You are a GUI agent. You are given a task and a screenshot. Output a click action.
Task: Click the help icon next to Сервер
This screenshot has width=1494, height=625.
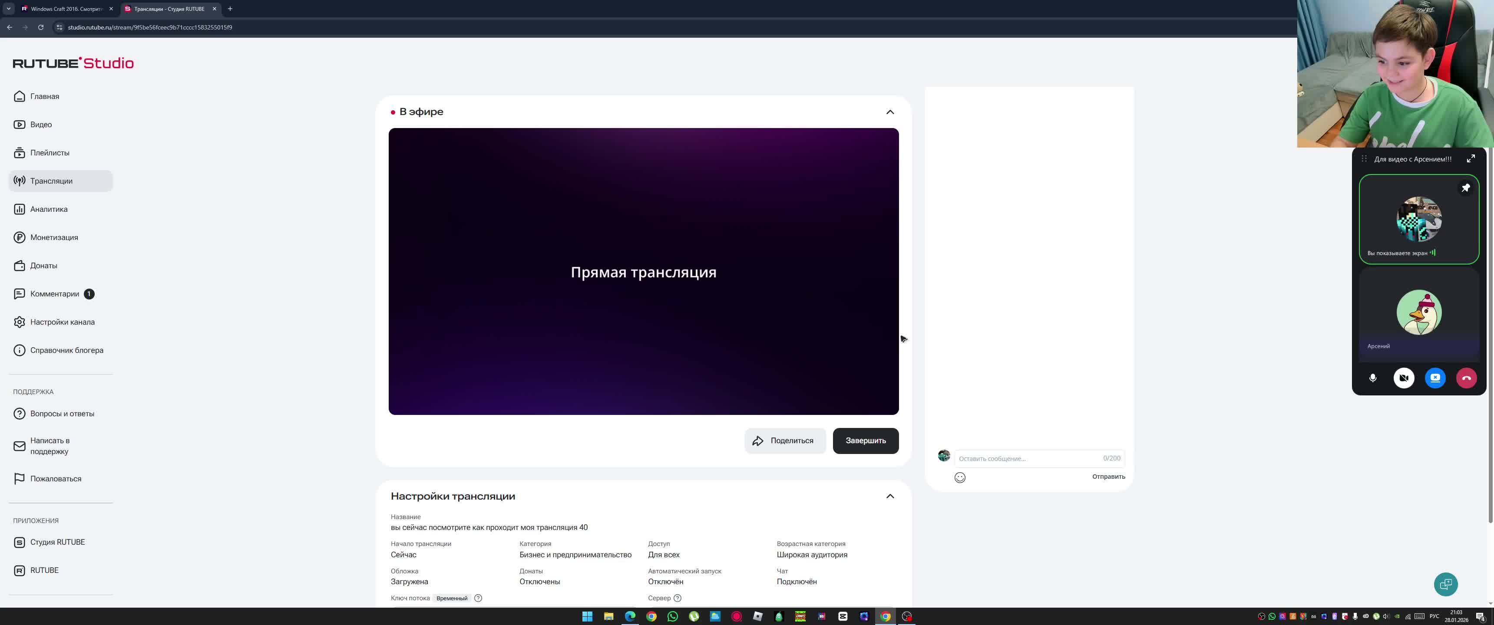[x=678, y=598]
